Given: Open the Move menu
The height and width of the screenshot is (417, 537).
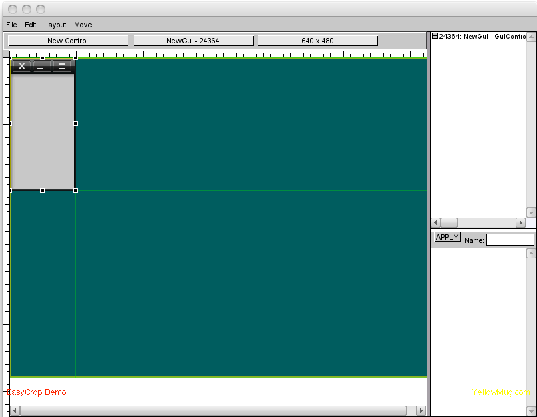Looking at the screenshot, I should point(83,25).
